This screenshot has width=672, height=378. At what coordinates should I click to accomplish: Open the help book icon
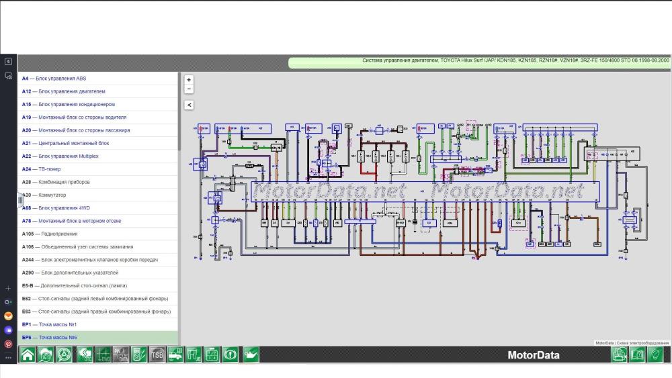(637, 355)
